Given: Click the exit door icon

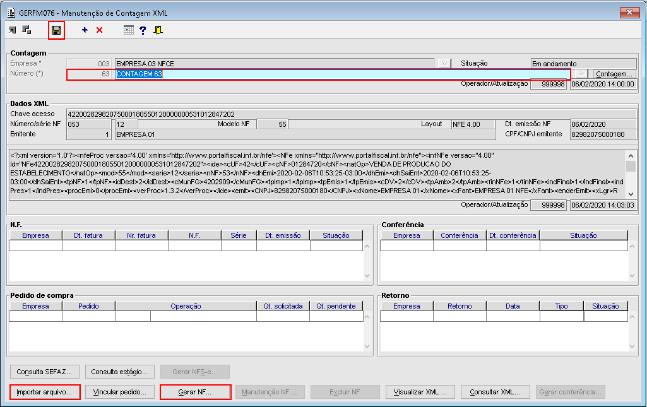Looking at the screenshot, I should pyautogui.click(x=158, y=30).
